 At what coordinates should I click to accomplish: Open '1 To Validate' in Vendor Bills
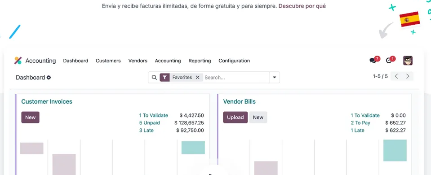[x=365, y=115]
